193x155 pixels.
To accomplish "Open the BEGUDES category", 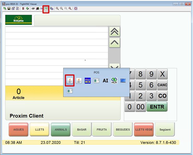I will [x=123, y=129].
